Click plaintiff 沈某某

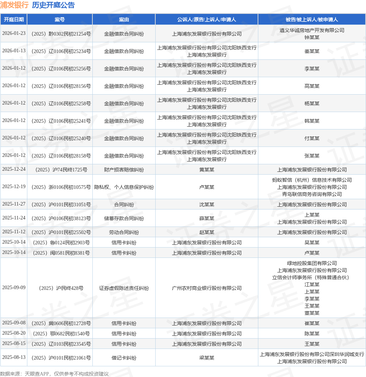tap(206, 205)
